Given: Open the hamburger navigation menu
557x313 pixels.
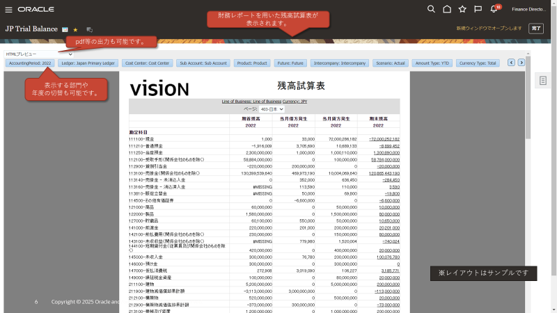Looking at the screenshot, I should 8,10.
